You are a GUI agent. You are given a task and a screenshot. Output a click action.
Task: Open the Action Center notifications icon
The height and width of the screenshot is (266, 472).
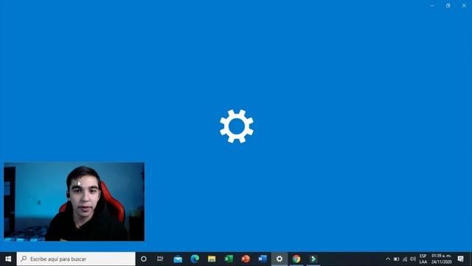(460, 259)
